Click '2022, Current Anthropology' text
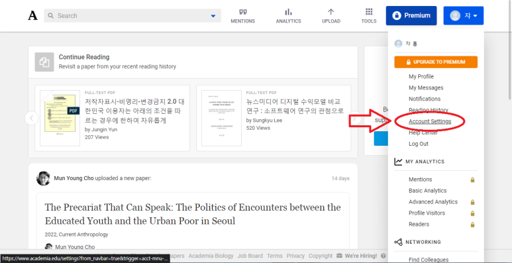Viewport: 512px width, 263px height. 76,235
